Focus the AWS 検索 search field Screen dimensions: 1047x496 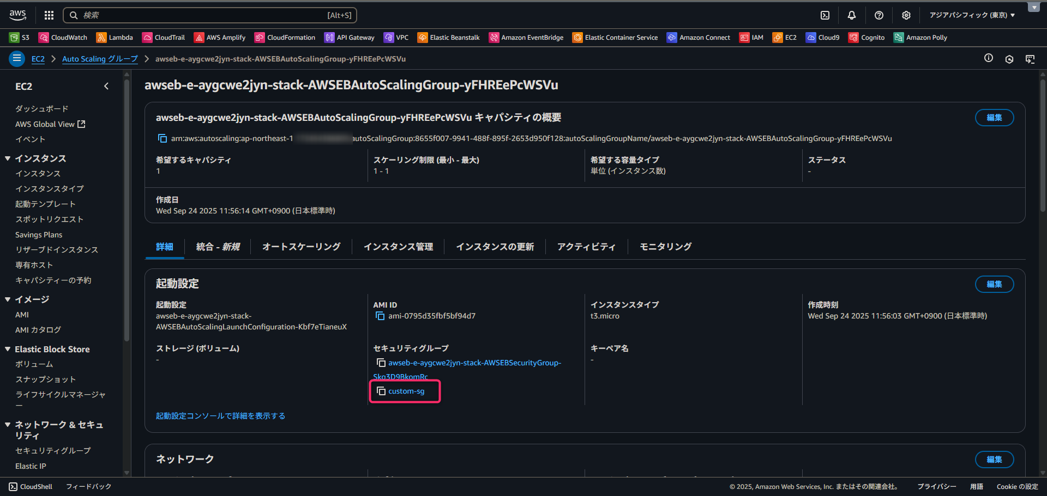click(210, 15)
